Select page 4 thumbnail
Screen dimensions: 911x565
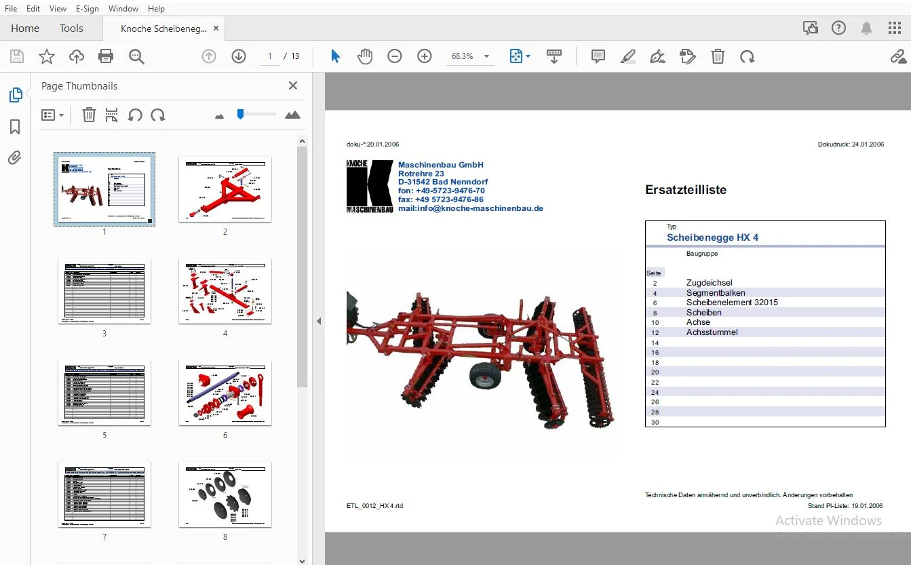225,291
